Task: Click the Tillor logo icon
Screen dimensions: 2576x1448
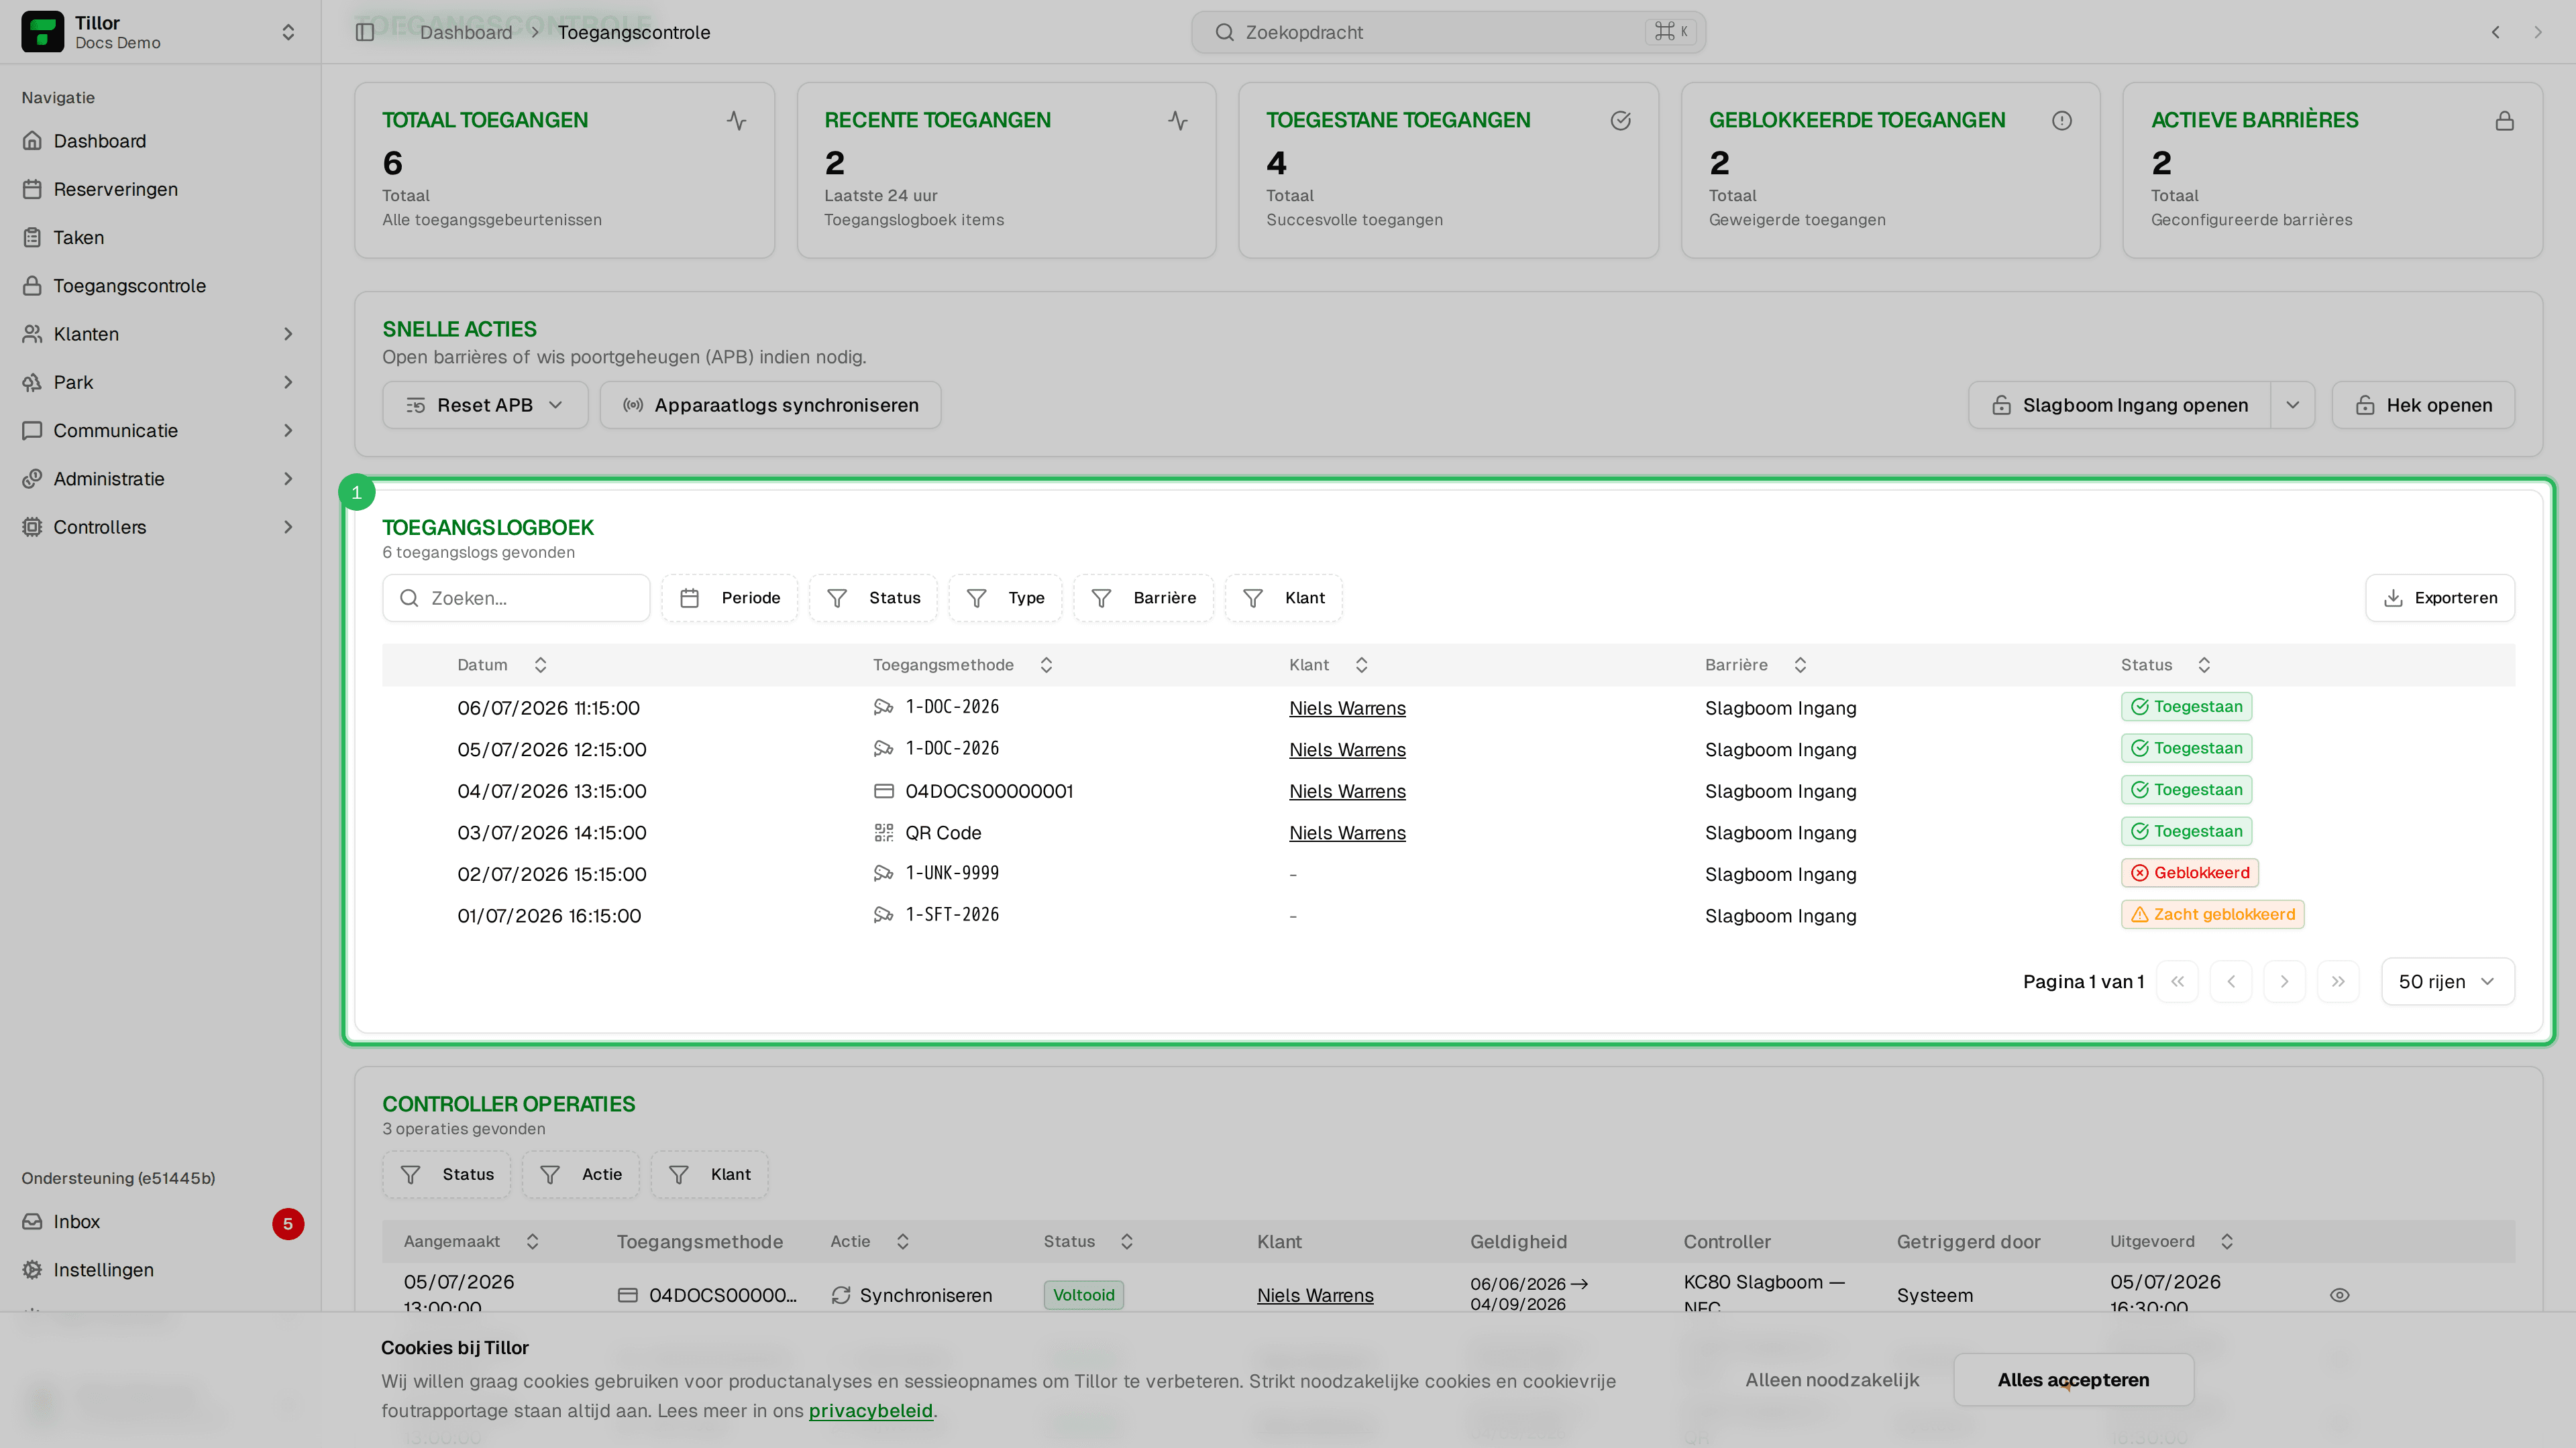Action: [x=42, y=32]
